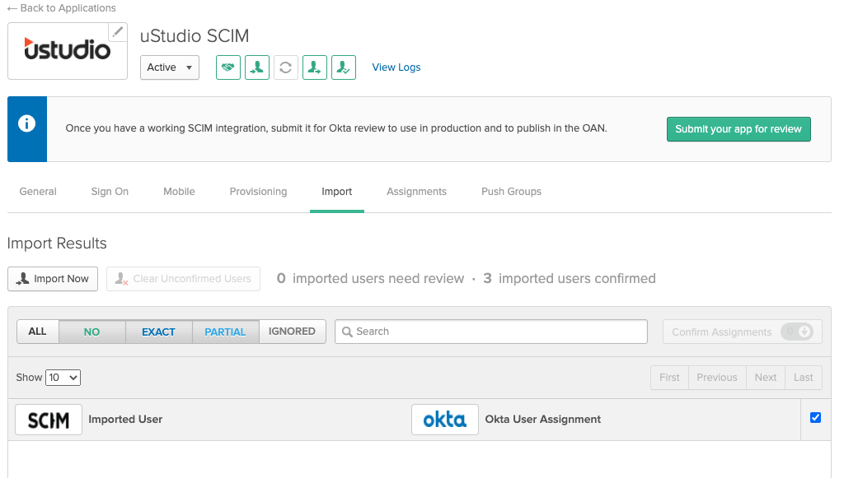Click Clear Unconfirmed Users button

coord(183,279)
